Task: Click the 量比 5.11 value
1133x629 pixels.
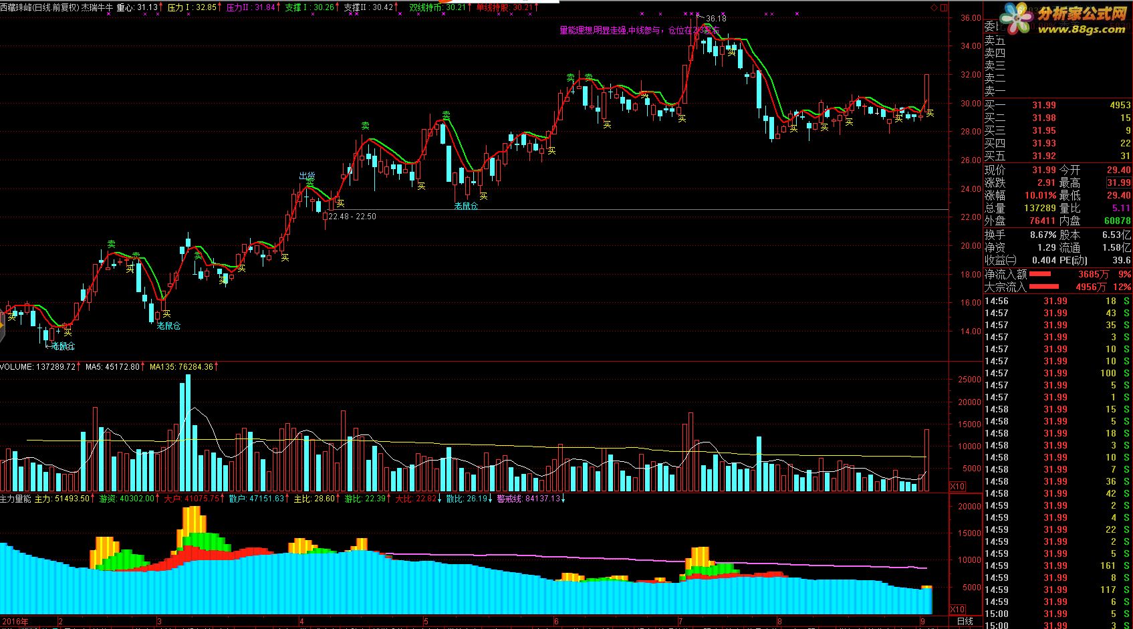Action: (1122, 208)
